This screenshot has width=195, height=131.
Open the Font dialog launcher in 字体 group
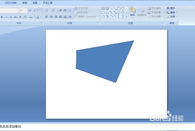coord(41,23)
